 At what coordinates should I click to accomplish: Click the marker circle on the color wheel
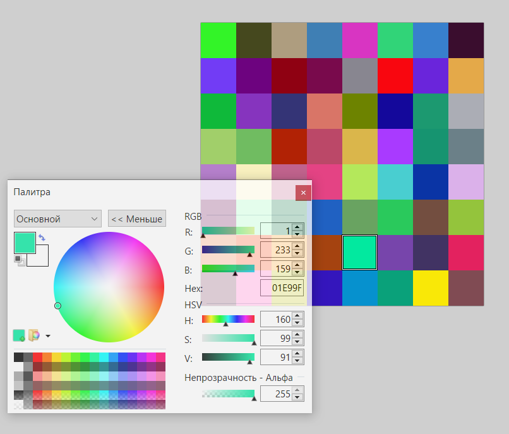click(57, 306)
